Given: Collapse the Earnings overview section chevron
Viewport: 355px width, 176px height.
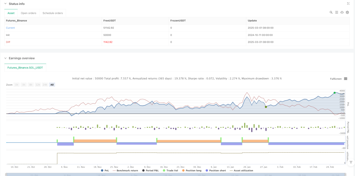Looking at the screenshot, I should [x=5, y=58].
